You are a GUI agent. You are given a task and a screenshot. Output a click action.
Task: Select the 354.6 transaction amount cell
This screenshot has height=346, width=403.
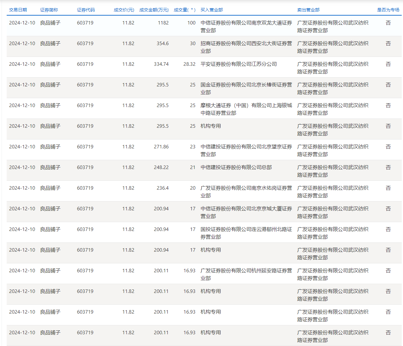coord(163,44)
